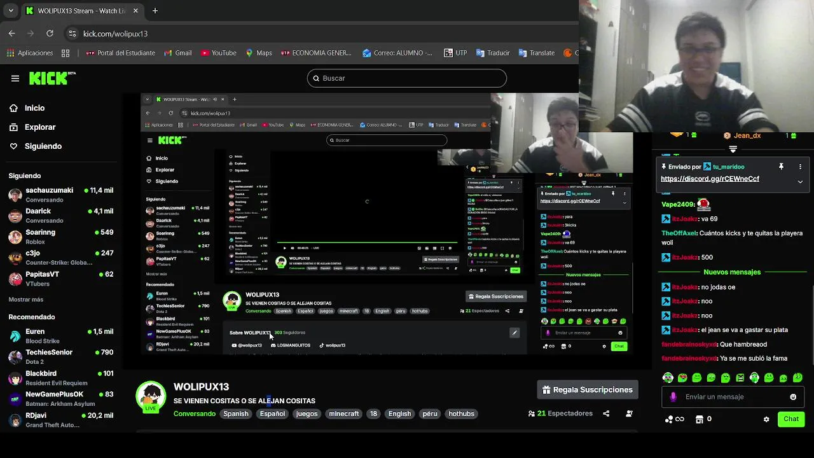Open the Portal del Estudiante bookmark
This screenshot has width=814, height=458.
pyautogui.click(x=120, y=53)
